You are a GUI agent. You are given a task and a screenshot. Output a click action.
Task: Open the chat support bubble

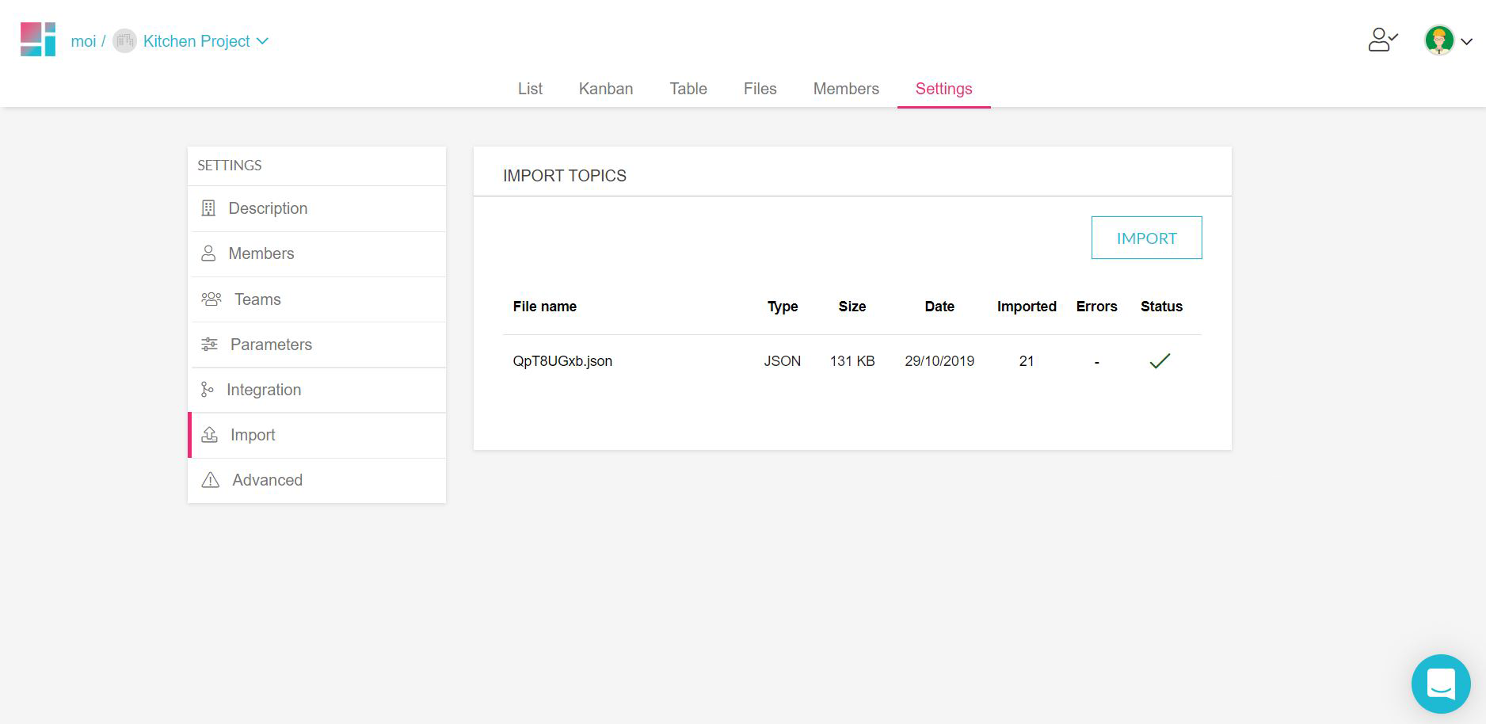point(1441,684)
